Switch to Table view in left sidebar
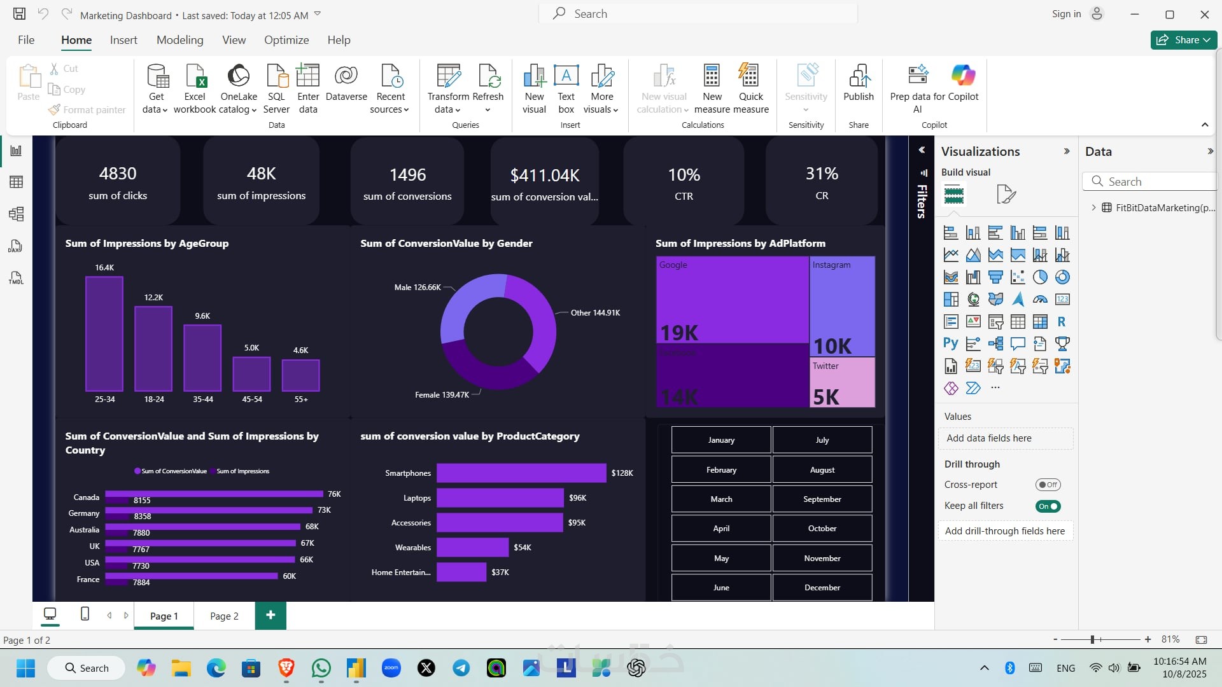The image size is (1222, 687). click(x=17, y=182)
